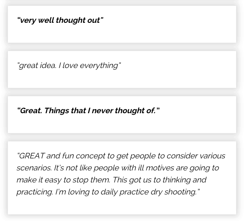Screen dimensions: 244x221
Task: Click the line starting "scenarios. It's not like"
Action: click(x=118, y=168)
